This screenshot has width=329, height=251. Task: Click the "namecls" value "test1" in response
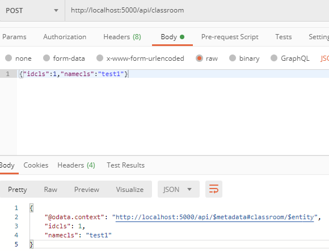pos(99,235)
